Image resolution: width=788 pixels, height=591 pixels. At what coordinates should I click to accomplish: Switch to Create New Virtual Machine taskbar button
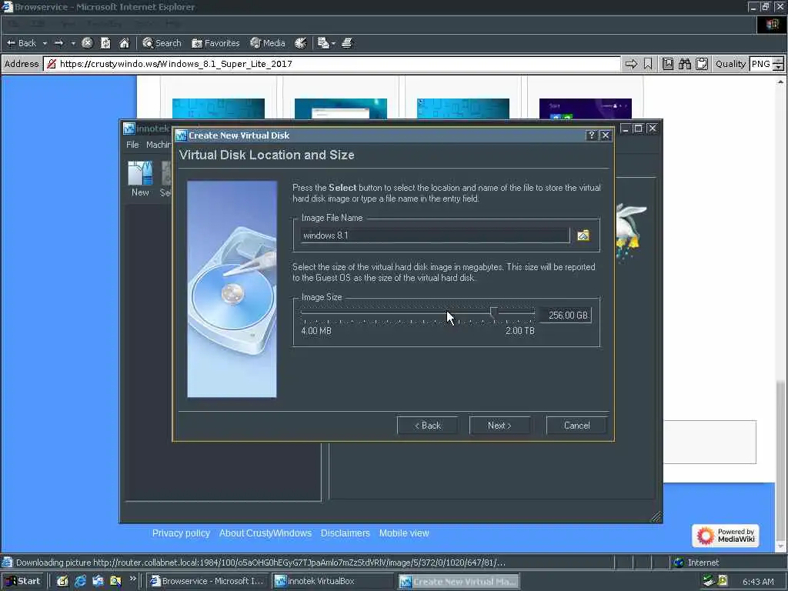pyautogui.click(x=459, y=581)
